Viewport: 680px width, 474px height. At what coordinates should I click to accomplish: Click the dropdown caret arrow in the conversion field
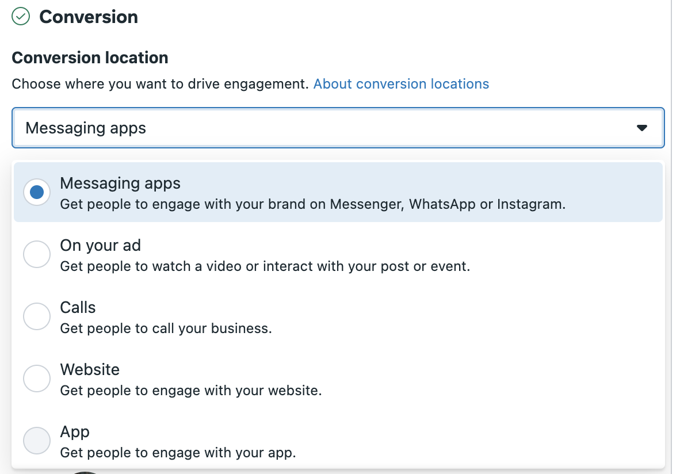click(642, 128)
